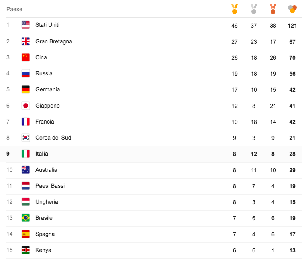Click the Russia flag icon
The height and width of the screenshot is (260, 302).
tap(26, 73)
